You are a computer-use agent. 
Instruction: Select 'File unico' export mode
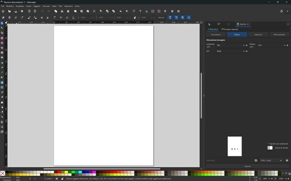213,29
